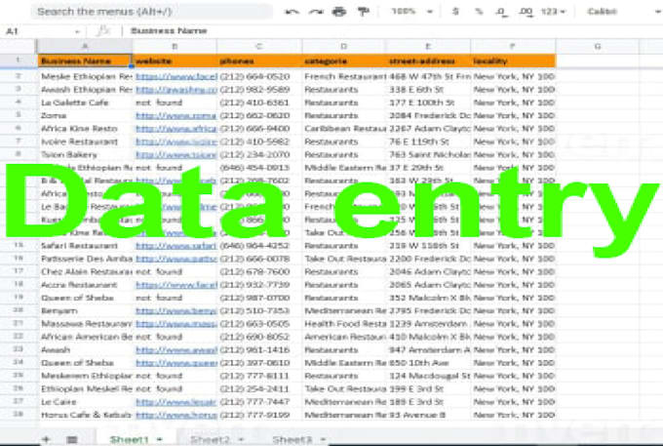This screenshot has width=663, height=446.
Task: Click the La Galette Cafe cell
Action: pos(85,102)
